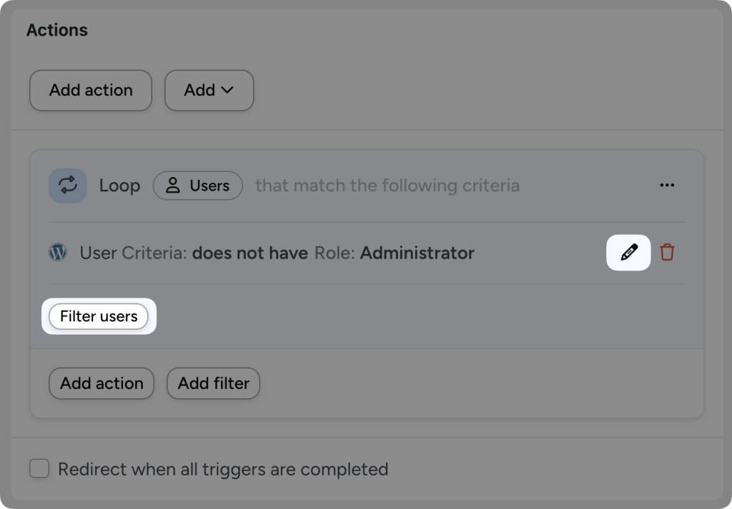
Task: Open the Add dropdown next to Add action
Action: [x=209, y=90]
